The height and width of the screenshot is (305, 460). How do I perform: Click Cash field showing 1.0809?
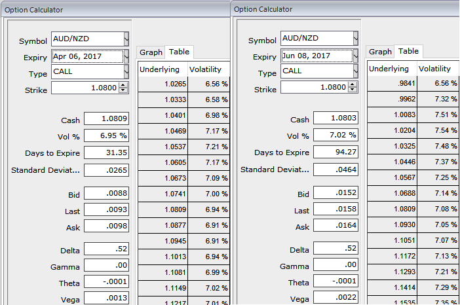pos(107,118)
